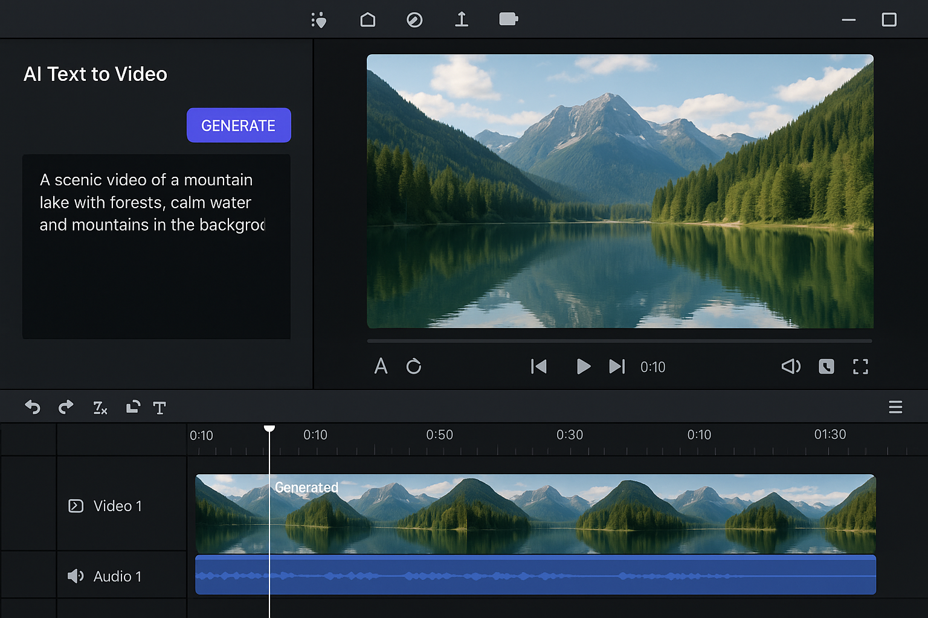Click the preview progress bar

coord(620,341)
